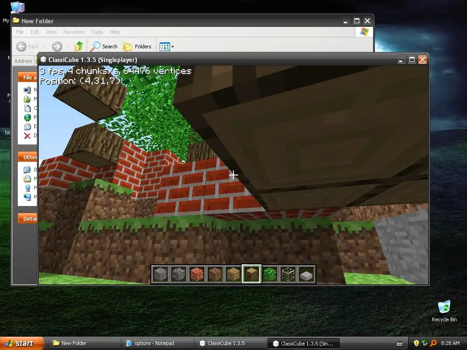
Task: Open the Back history dropdown arrow
Action: coord(45,46)
